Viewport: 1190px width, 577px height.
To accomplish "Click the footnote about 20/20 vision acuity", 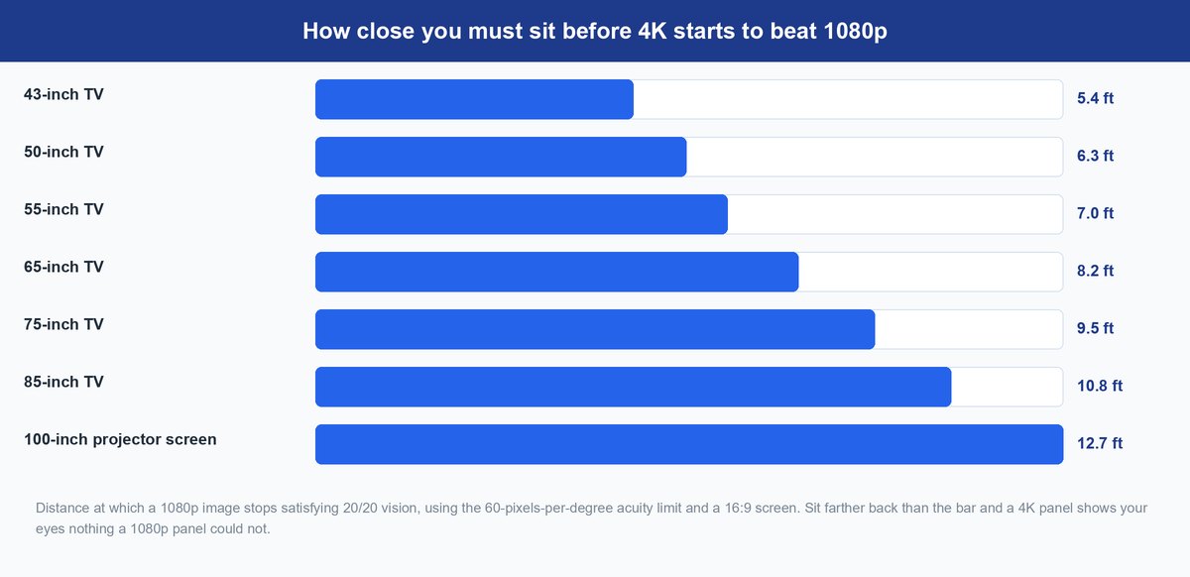I will pos(591,519).
